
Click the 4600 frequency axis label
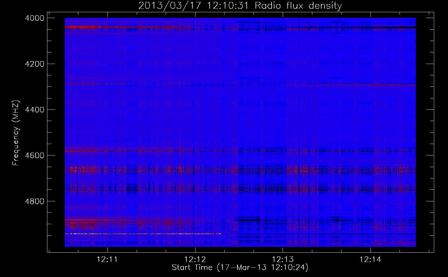35,155
